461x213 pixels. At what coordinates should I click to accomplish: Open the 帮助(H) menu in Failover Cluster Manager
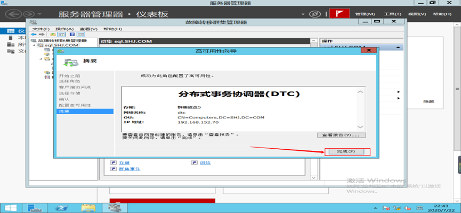click(112, 29)
